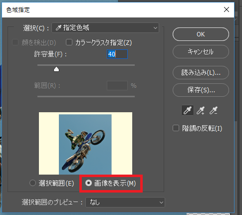Choose the 画像を表示(M) radio option
Viewport: 242px width, 215px height.
(x=88, y=183)
